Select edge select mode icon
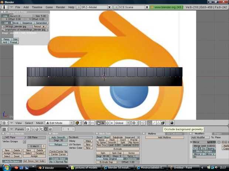Viewport: 229px width, 171px height. [x=154, y=123]
